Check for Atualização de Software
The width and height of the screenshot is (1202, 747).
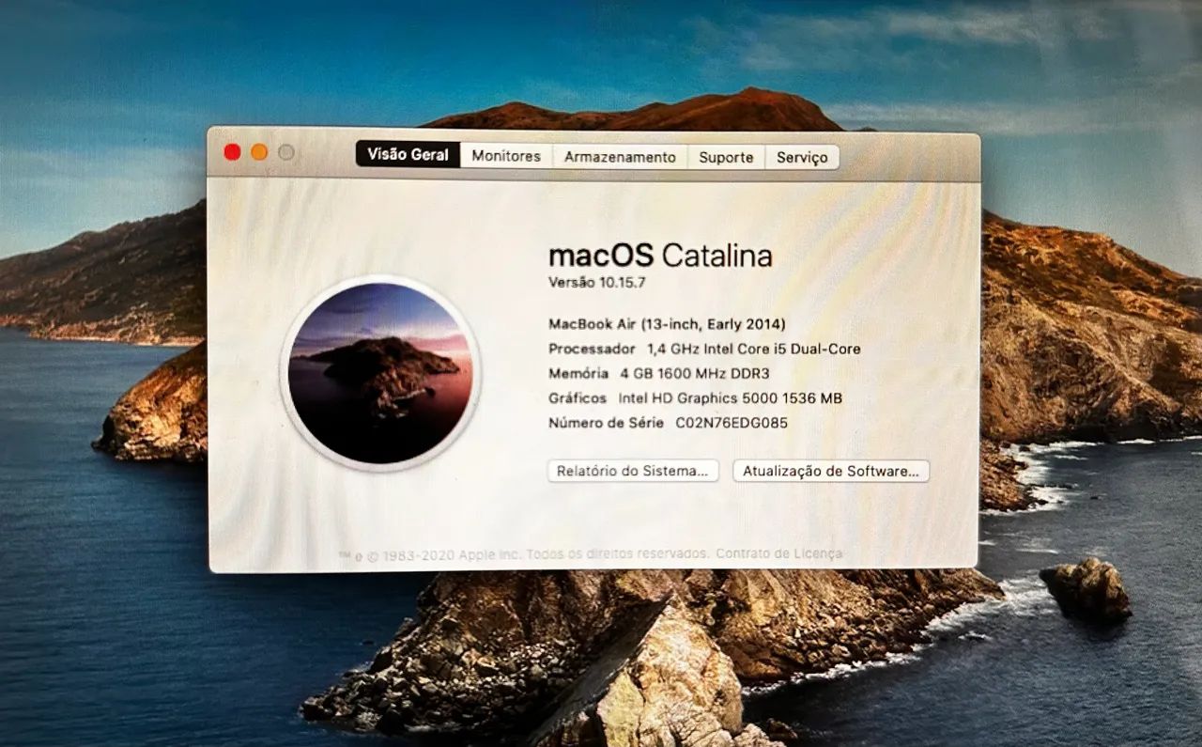point(831,471)
